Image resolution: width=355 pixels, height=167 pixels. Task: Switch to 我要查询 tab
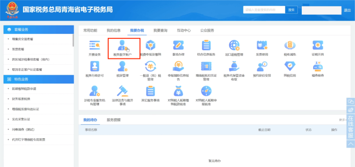(160, 30)
